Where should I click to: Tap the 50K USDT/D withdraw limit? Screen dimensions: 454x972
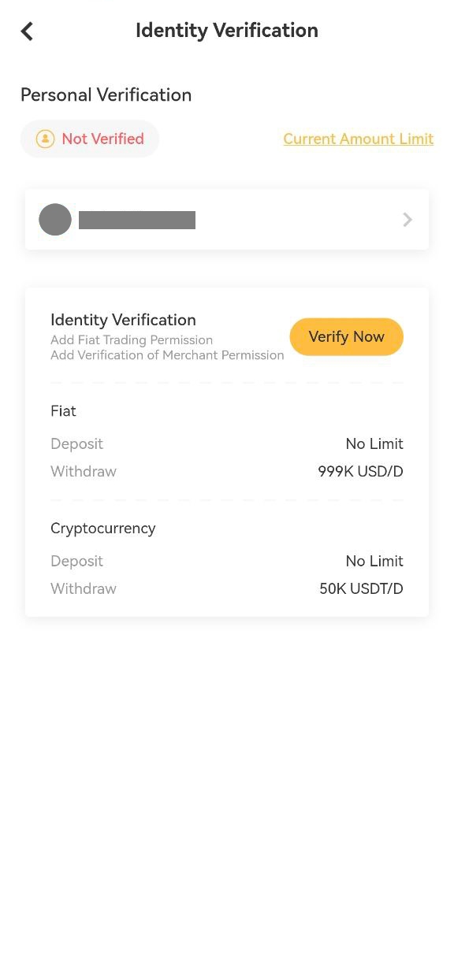361,588
